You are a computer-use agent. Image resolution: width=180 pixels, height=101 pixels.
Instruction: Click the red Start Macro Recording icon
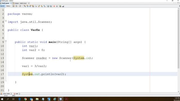(x=54, y=6)
